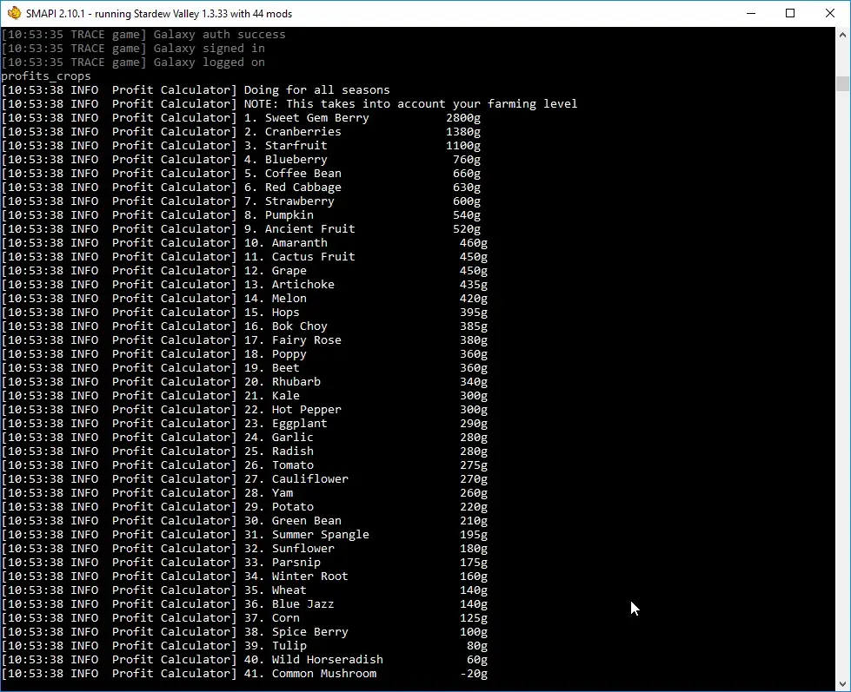Click '18. Poppy' entry
The image size is (851, 692).
click(276, 354)
